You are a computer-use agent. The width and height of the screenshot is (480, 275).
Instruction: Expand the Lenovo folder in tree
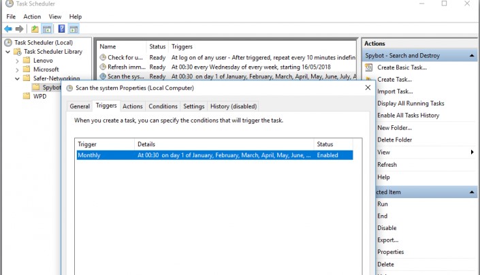(17, 61)
